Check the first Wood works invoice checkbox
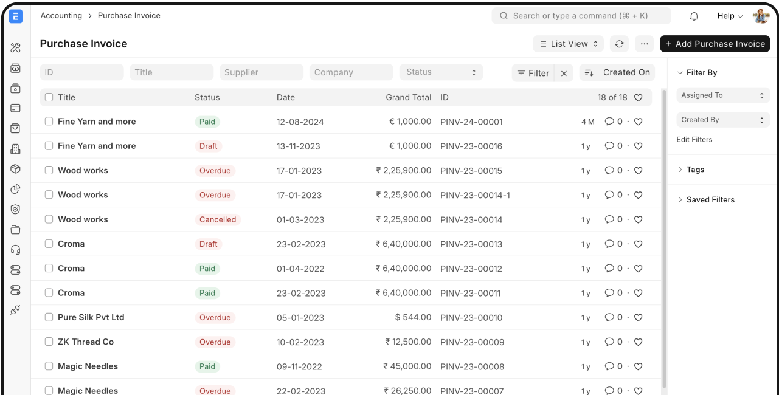Screen dimensions: 779x395 (x=49, y=170)
